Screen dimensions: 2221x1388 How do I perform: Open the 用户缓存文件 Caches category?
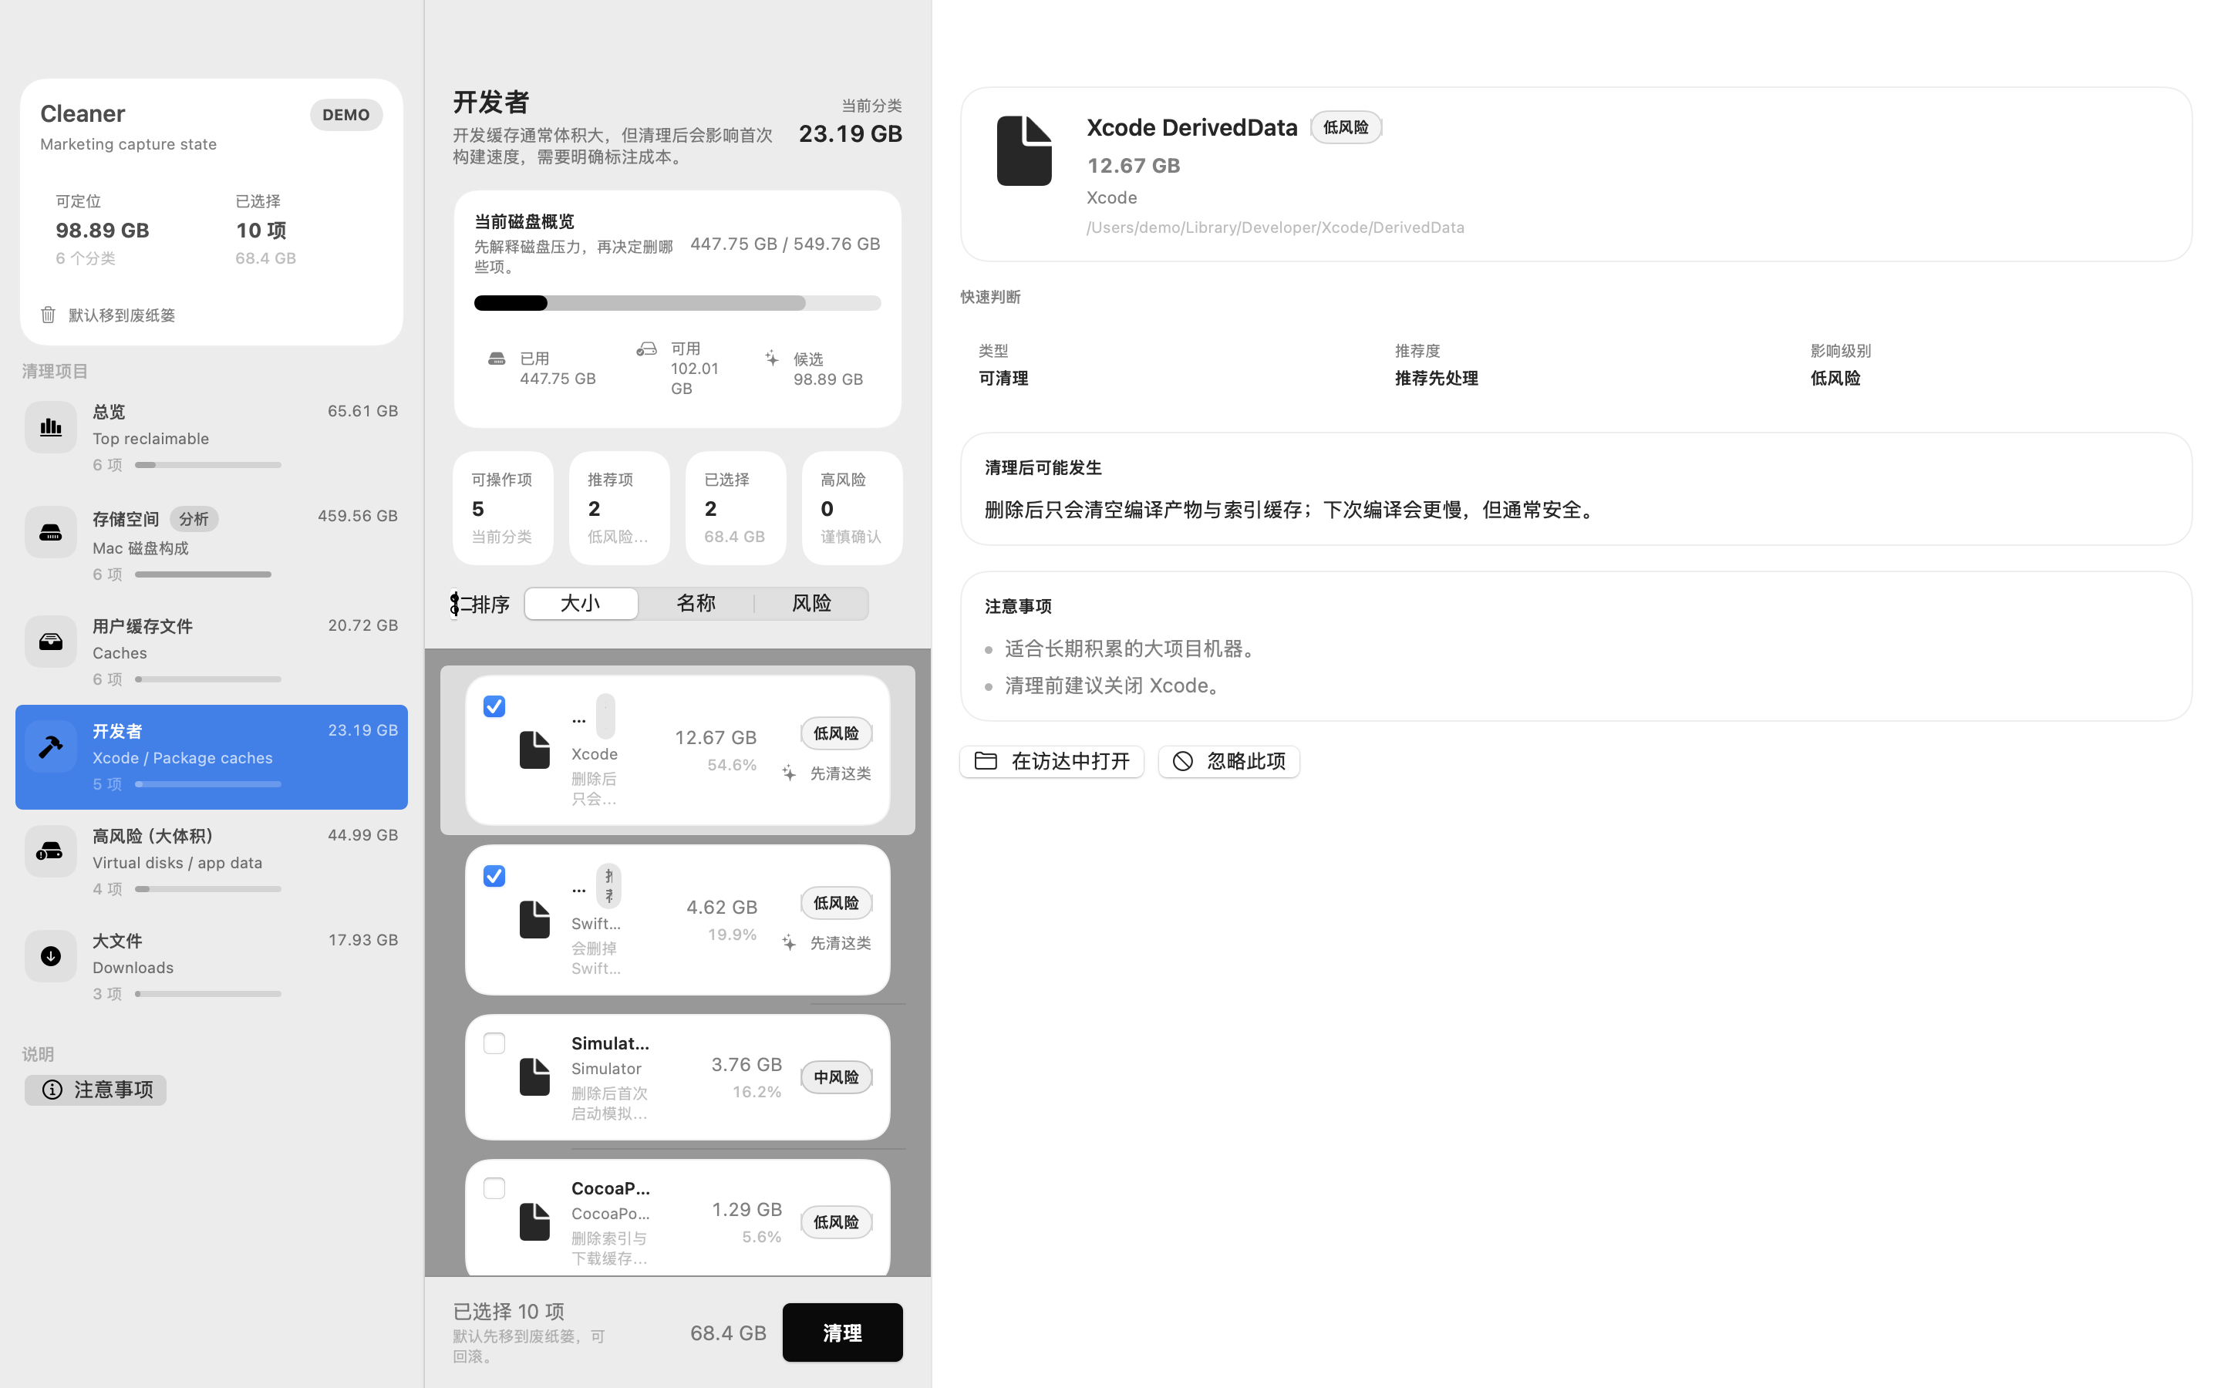tap(211, 652)
